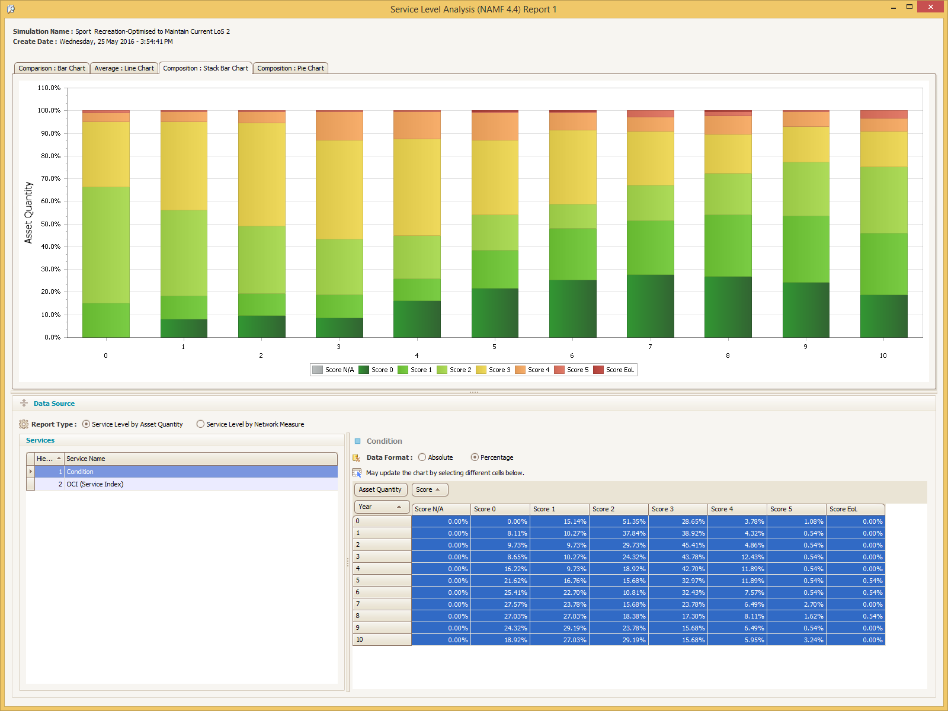The image size is (948, 711).
Task: Sort by the Hierarchy column header
Action: point(49,459)
